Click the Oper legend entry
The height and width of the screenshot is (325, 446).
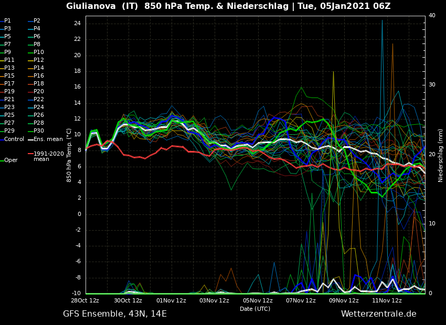(x=10, y=160)
